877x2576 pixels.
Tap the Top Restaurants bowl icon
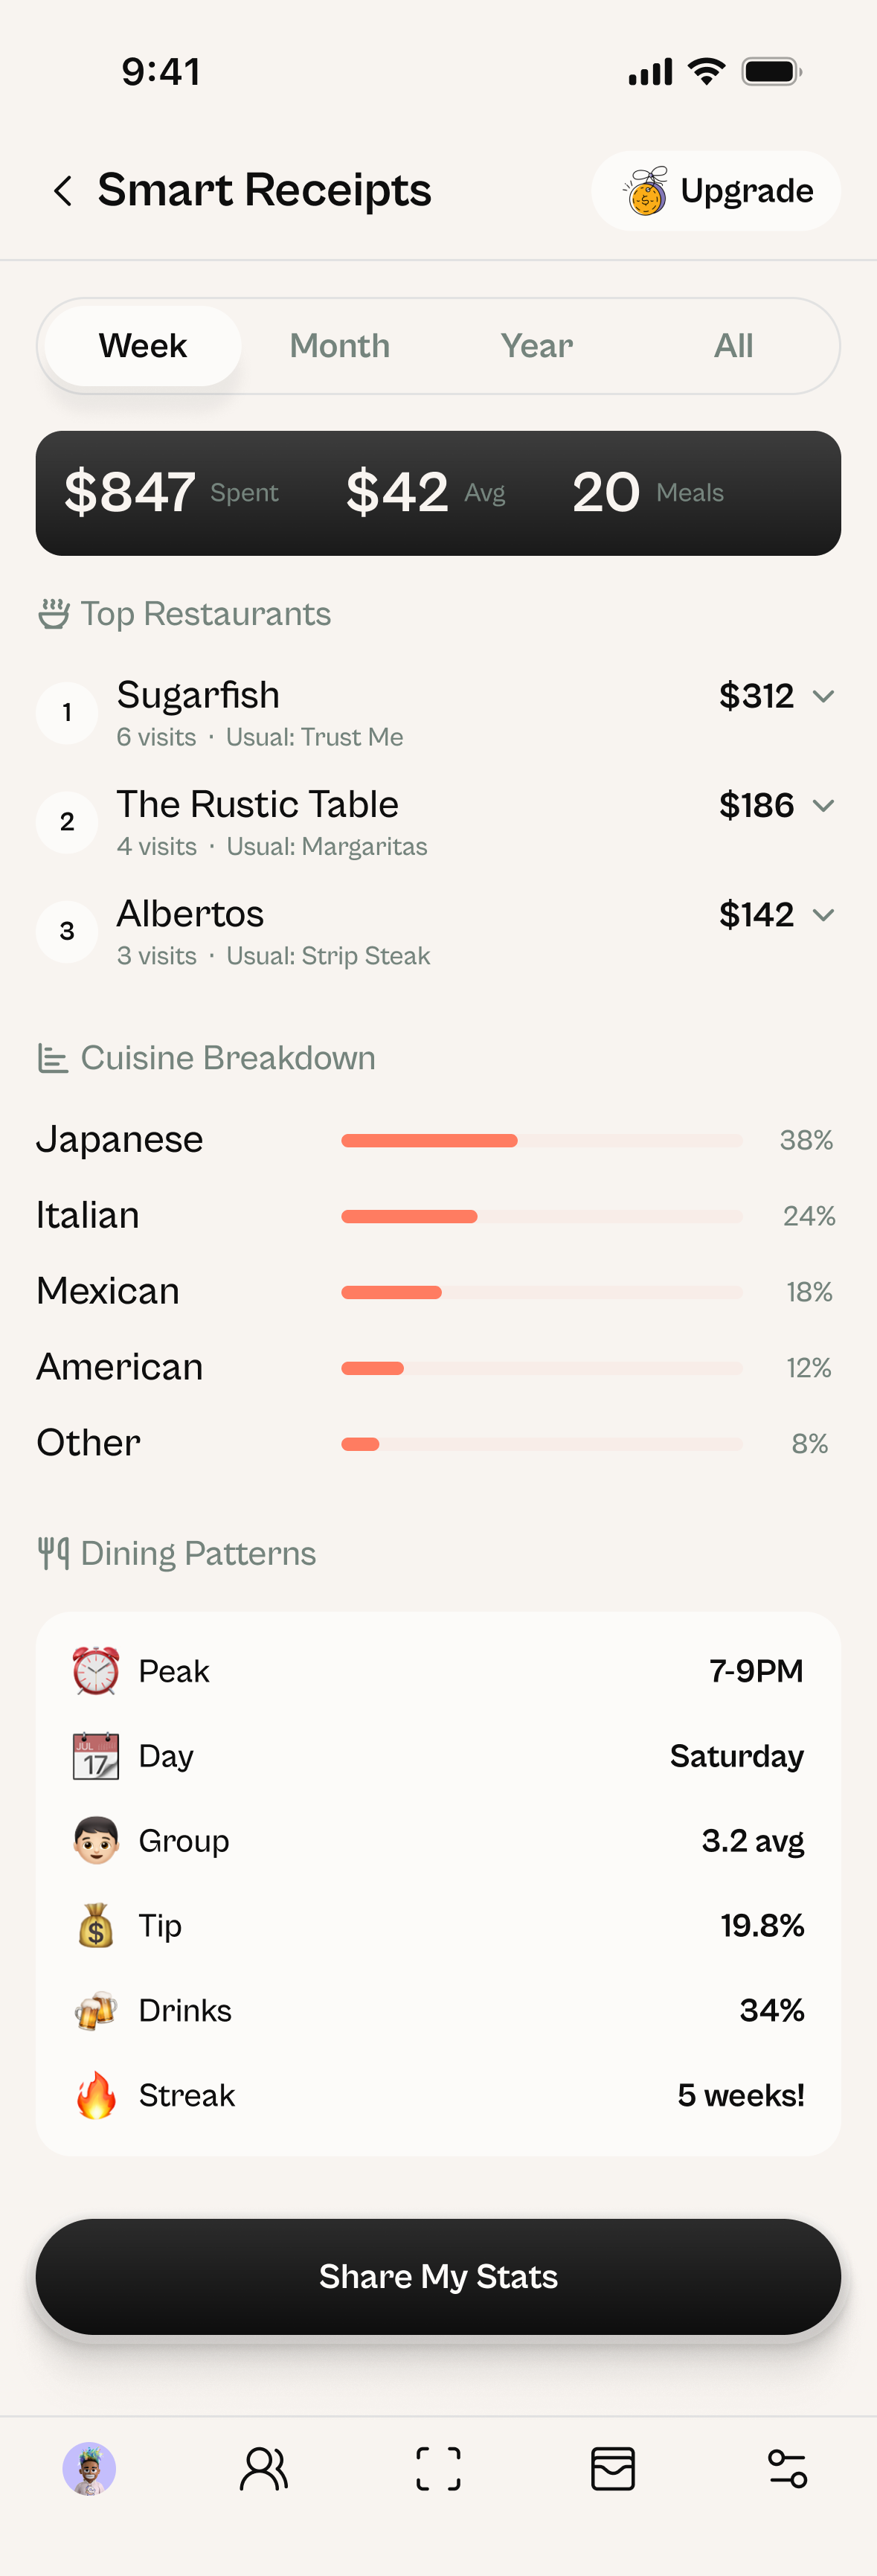coord(54,614)
